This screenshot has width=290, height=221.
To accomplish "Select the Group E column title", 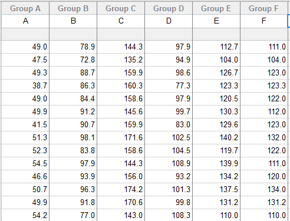I will (216, 8).
